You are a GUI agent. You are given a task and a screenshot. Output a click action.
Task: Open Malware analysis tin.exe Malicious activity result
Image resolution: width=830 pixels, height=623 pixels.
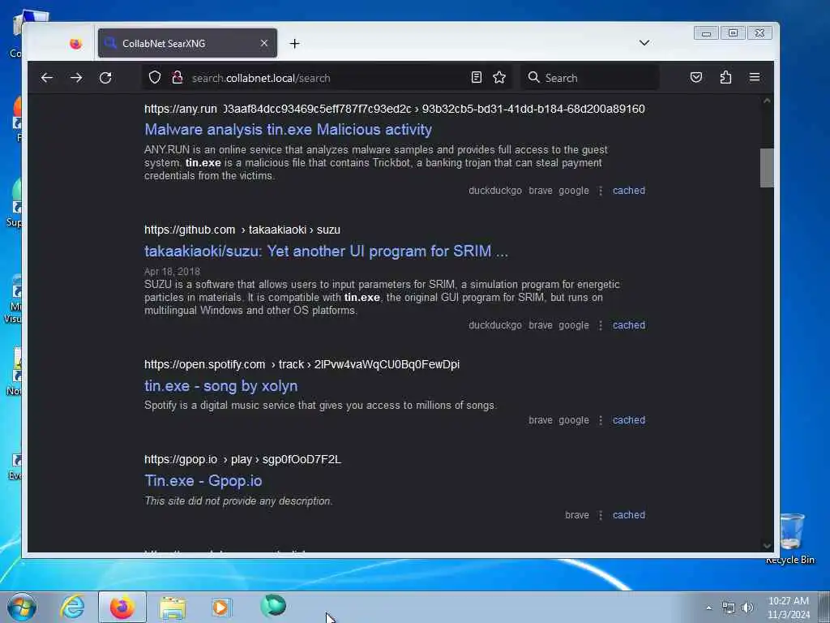pyautogui.click(x=288, y=129)
